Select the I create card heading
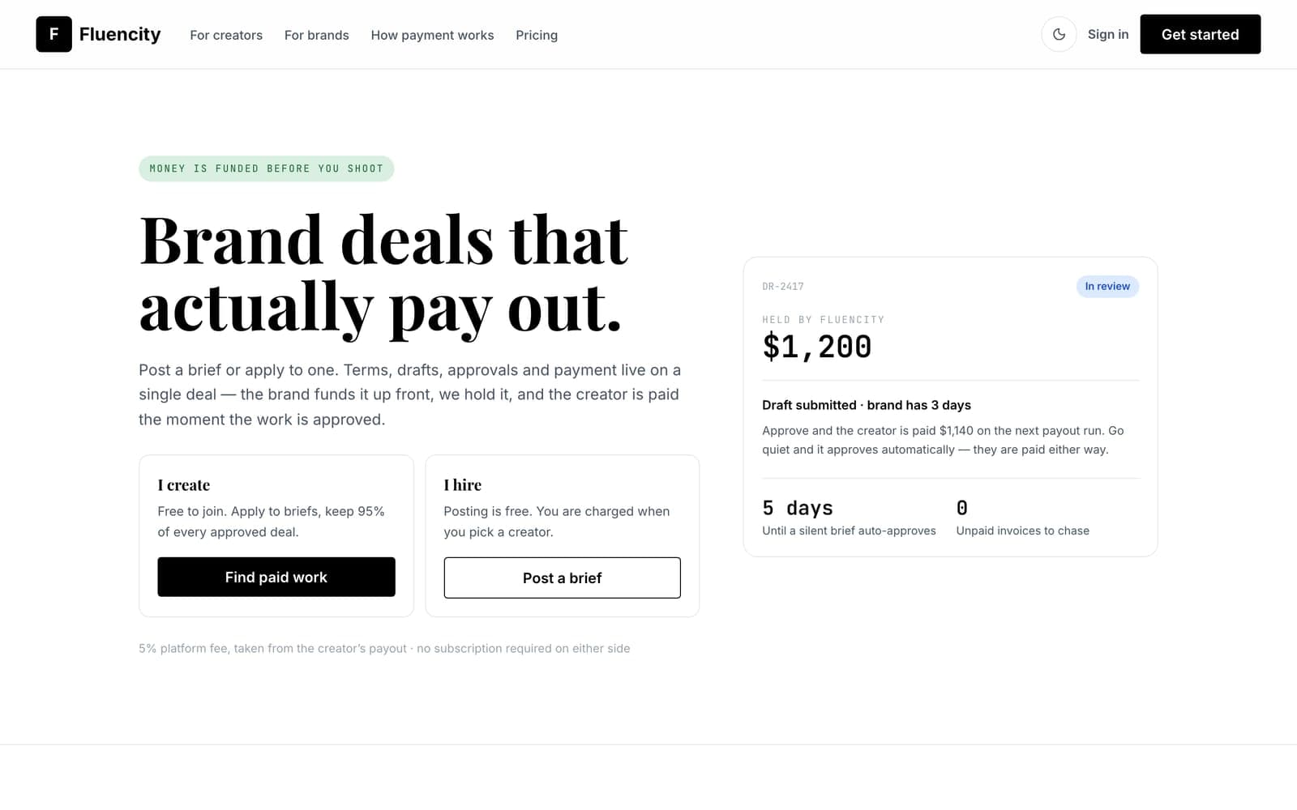 coord(184,484)
